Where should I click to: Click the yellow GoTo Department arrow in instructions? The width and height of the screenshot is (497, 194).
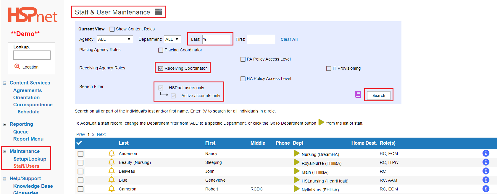(321, 123)
